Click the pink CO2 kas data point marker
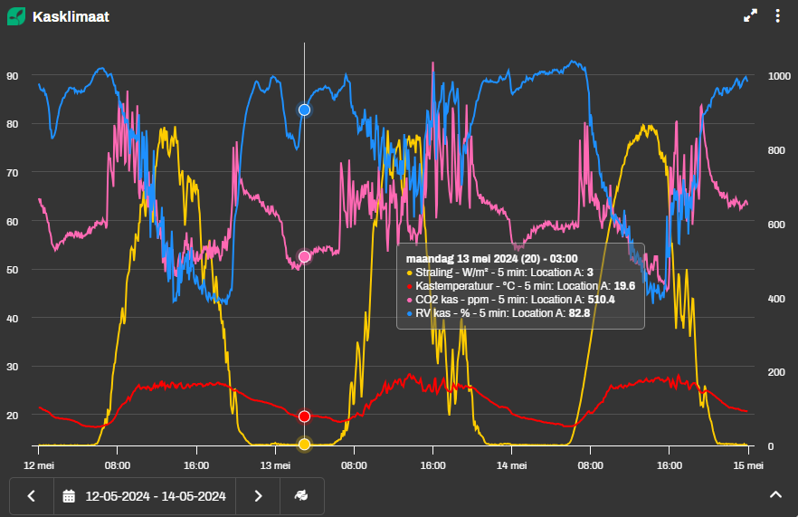 [x=305, y=256]
